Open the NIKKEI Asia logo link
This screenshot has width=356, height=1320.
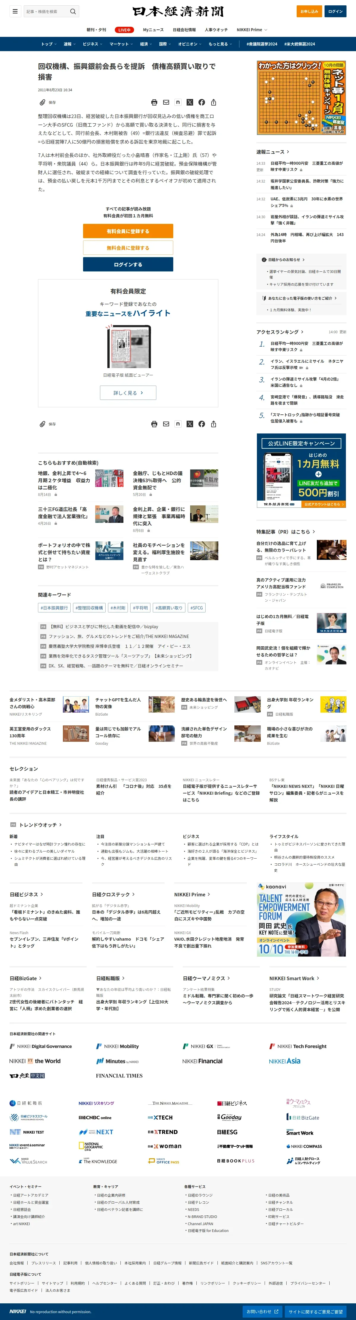[x=285, y=1061]
